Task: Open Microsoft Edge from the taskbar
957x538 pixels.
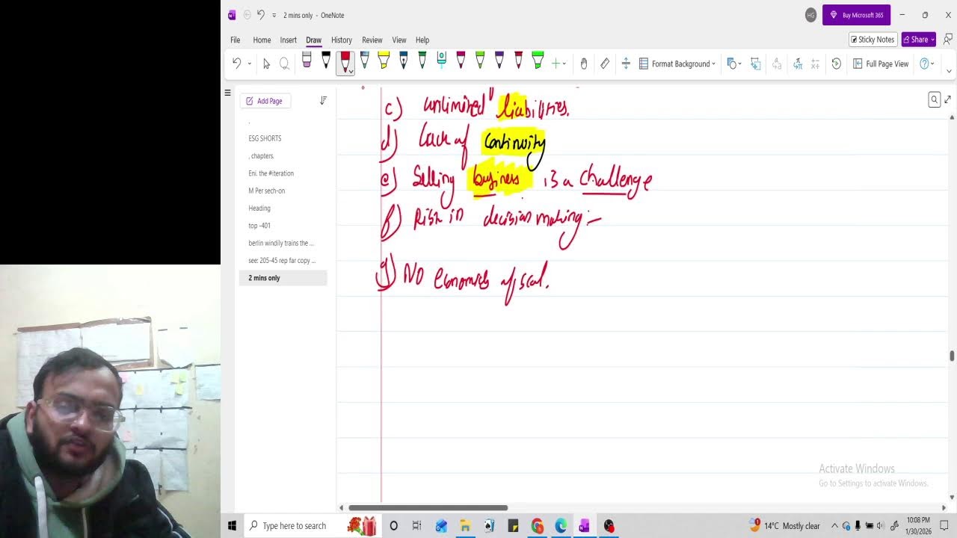Action: pos(561,526)
